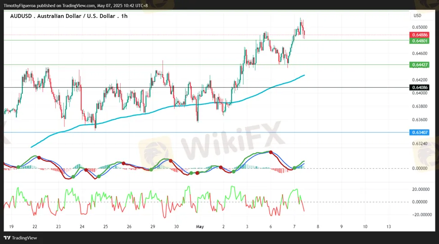The image size is (439, 244).
Task: Select the blue 0.63407 price level label
Action: 419,132
